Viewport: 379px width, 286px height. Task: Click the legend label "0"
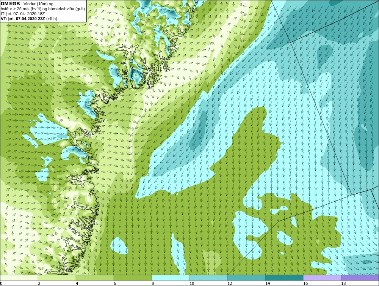[1, 283]
